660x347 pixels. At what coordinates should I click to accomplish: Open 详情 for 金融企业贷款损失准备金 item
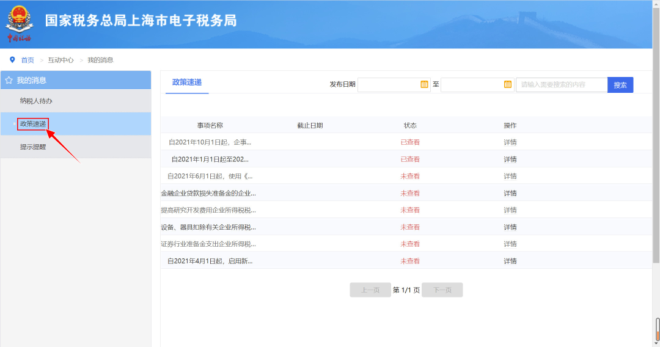[x=510, y=193]
